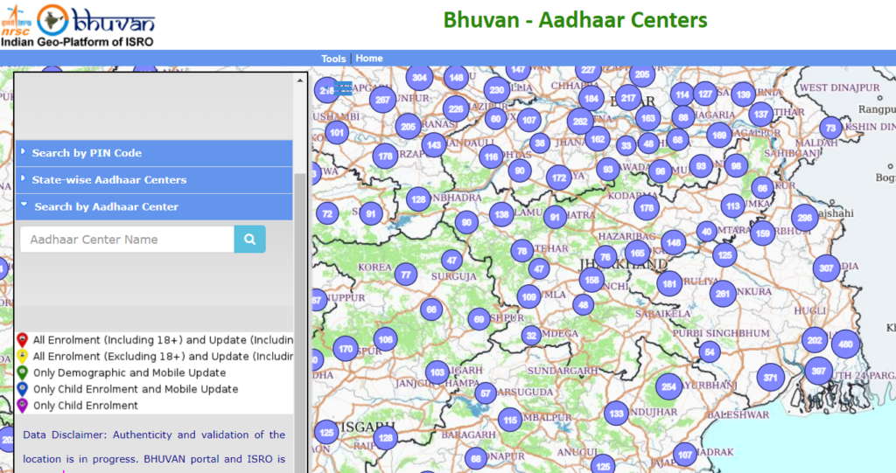Screen dimensions: 896x473
Task: Click the panel scrollbar up arrow
Action: tap(300, 80)
